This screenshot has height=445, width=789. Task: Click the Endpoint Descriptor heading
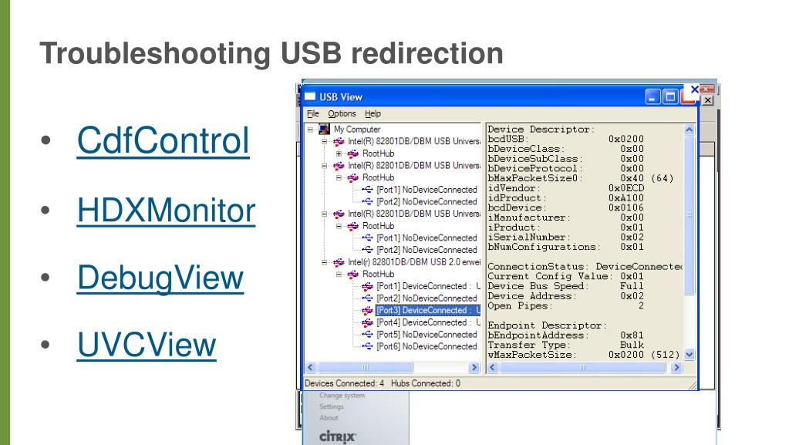click(x=548, y=325)
